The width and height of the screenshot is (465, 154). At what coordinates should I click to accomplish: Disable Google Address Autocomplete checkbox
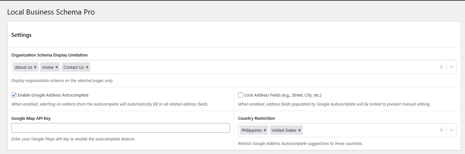14,95
